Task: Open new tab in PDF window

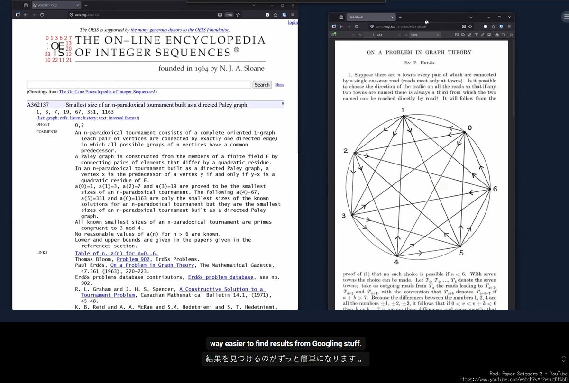Action: (400, 17)
